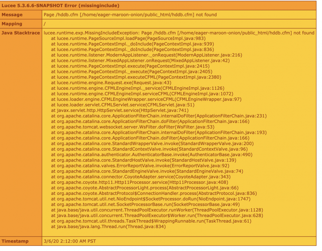Click the AbstractProcessorLight.process line

145,188
